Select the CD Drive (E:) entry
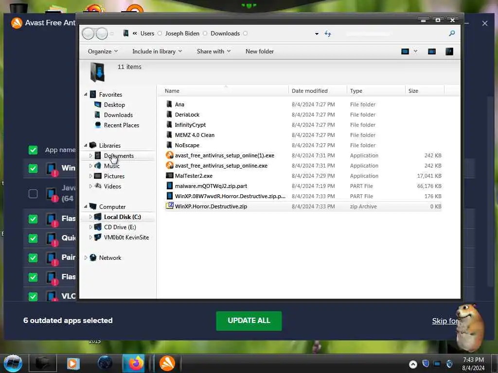 coord(120,227)
